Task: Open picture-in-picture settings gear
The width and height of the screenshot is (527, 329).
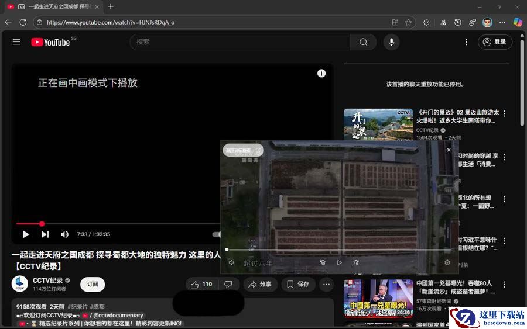Action: (x=447, y=262)
